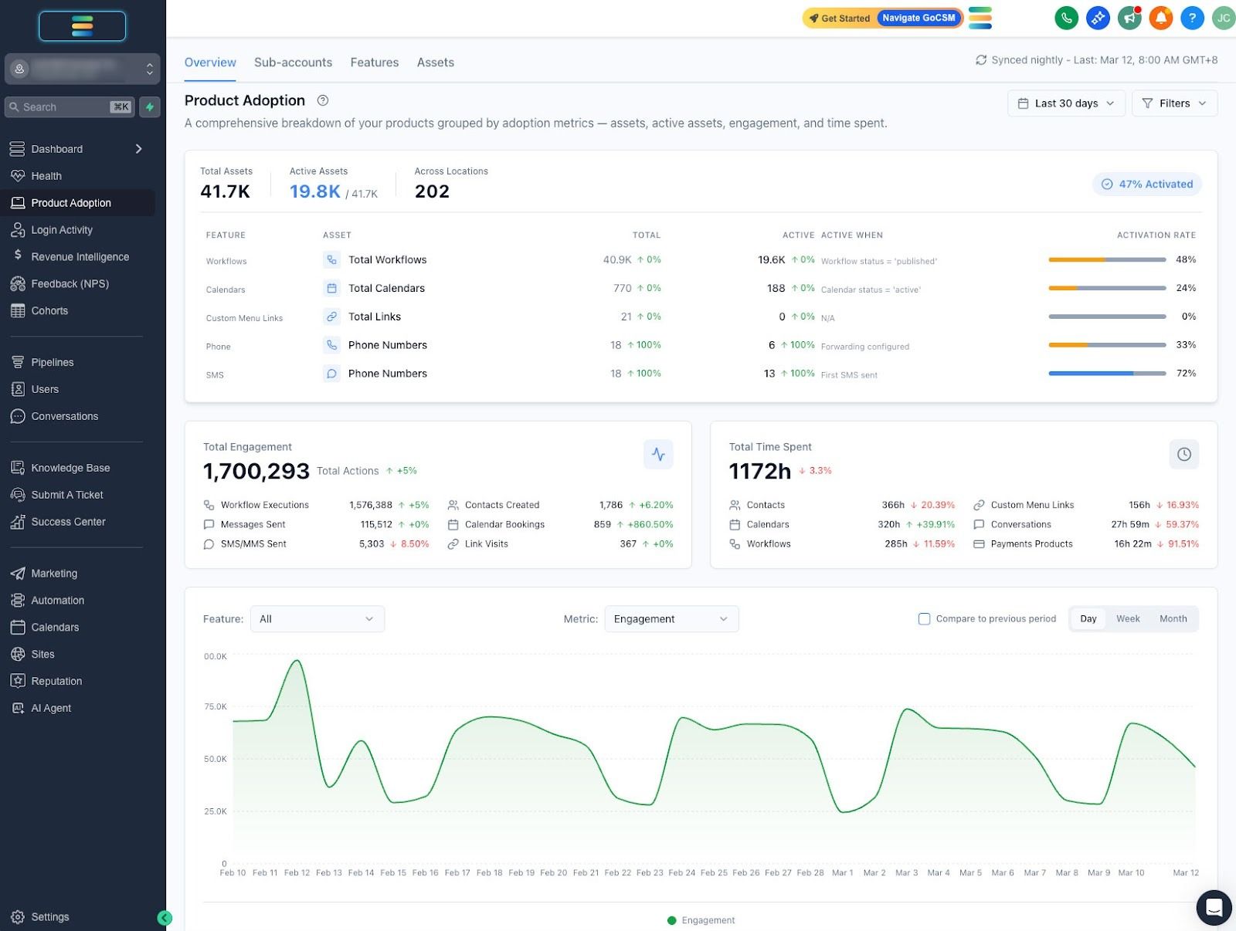The width and height of the screenshot is (1236, 931).
Task: Enable Compare to previous period checkbox
Action: pyautogui.click(x=924, y=618)
